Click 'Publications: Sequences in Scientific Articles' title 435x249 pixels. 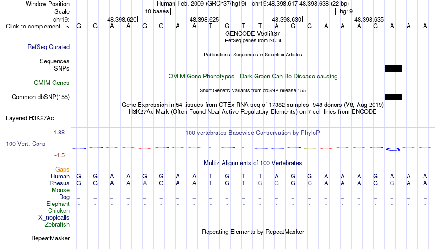[253, 55]
